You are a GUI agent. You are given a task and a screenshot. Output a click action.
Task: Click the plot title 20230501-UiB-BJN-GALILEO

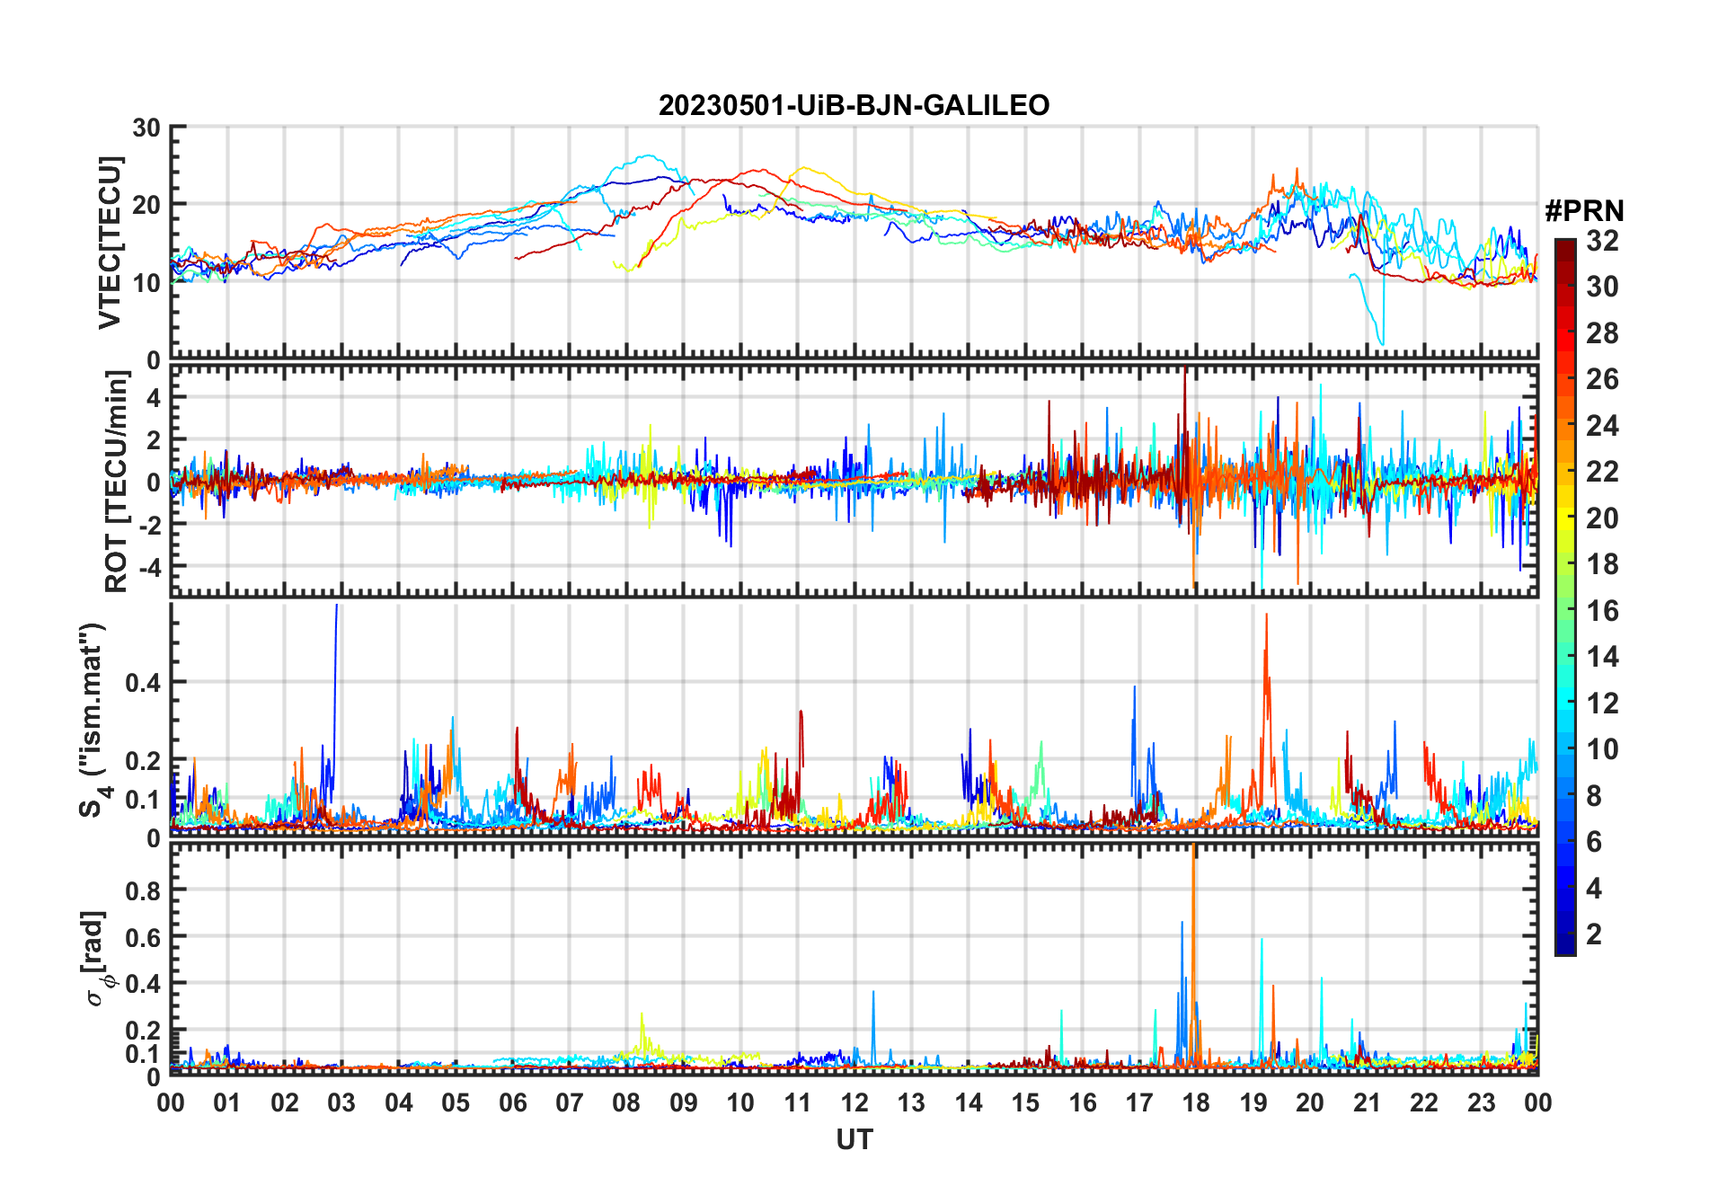[x=854, y=105]
